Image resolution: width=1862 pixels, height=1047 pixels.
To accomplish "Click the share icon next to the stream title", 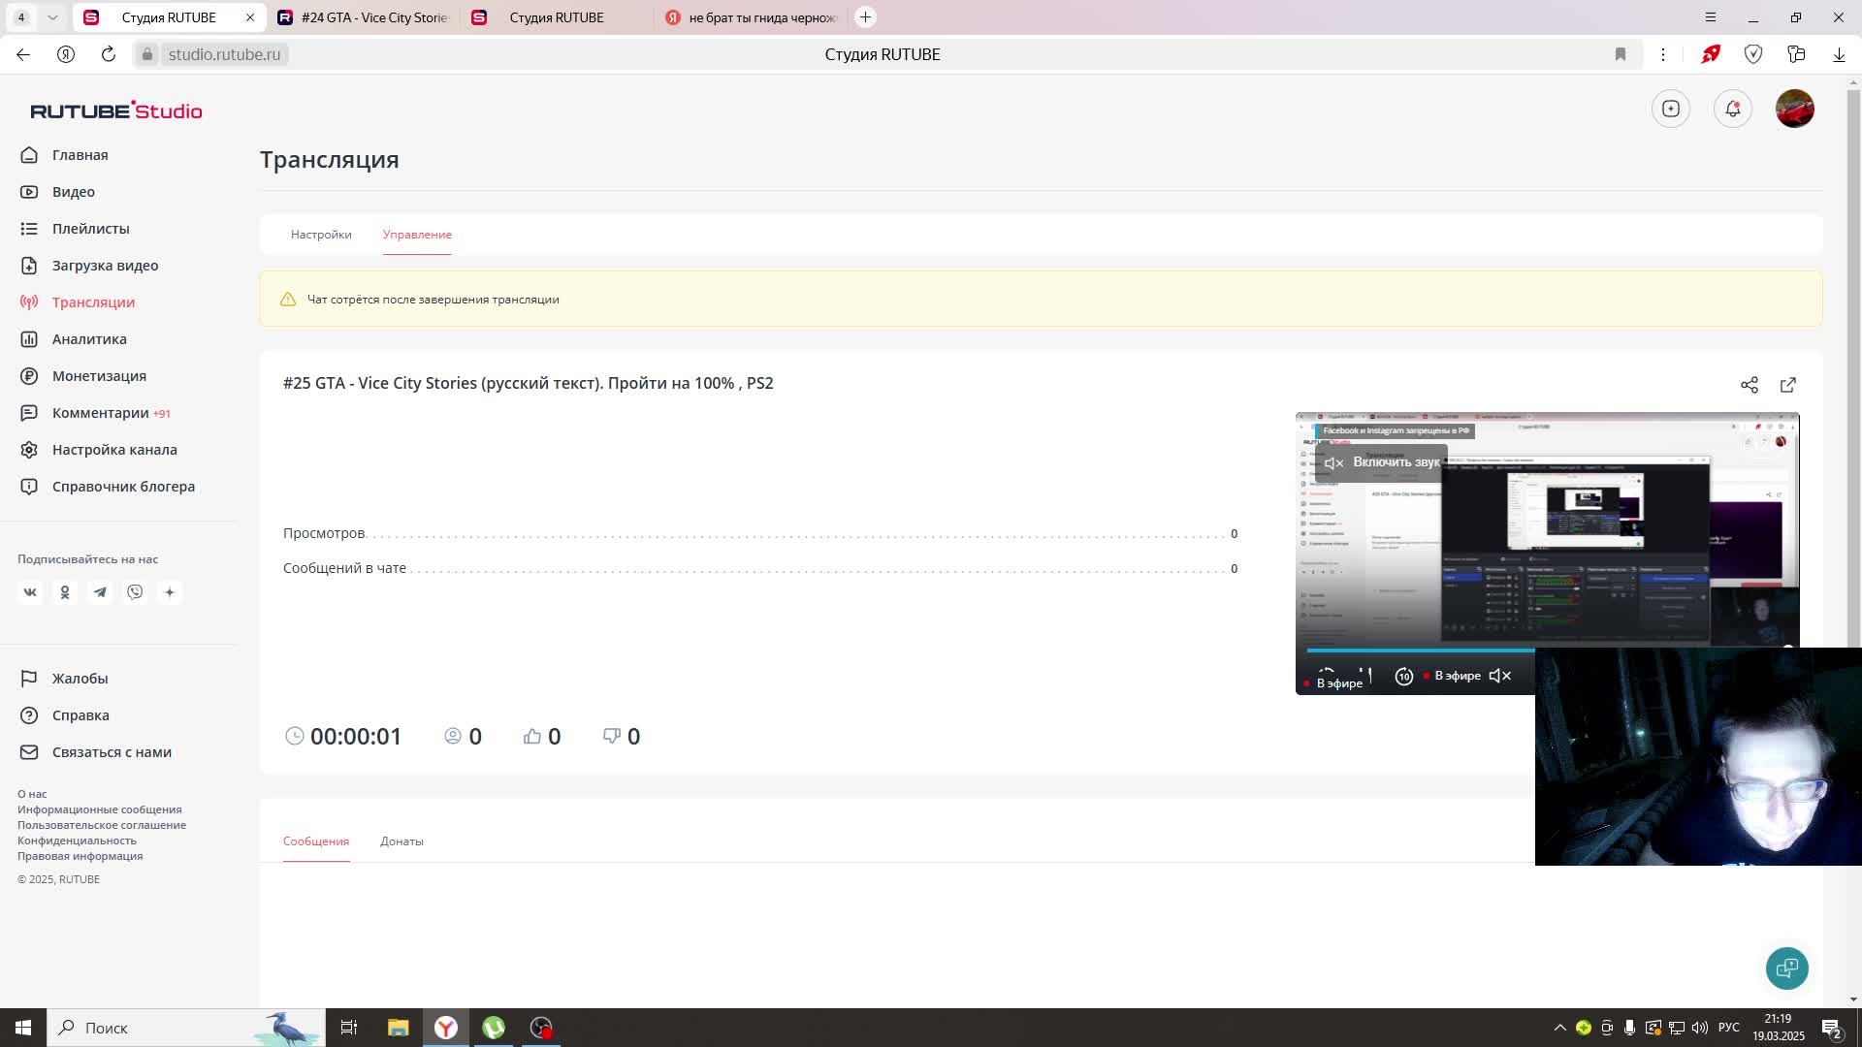I will pyautogui.click(x=1749, y=385).
